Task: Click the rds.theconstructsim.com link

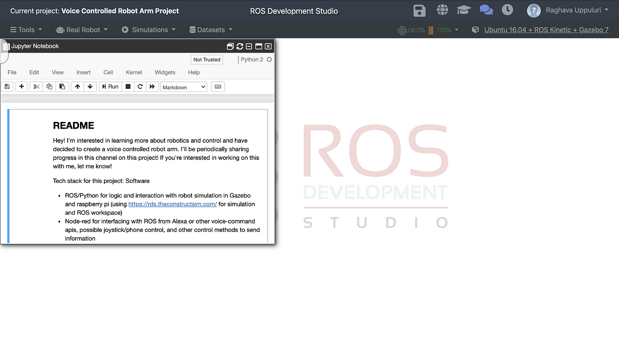Action: tap(172, 204)
